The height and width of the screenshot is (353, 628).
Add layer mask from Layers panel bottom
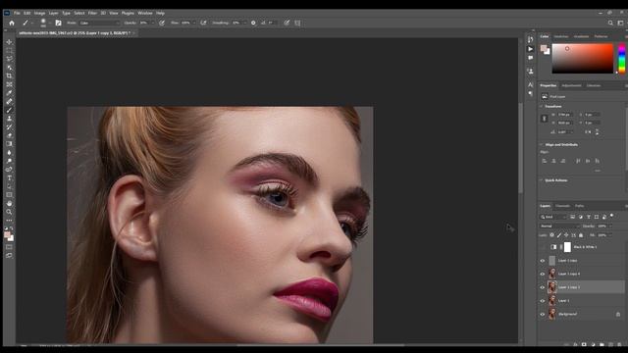[x=584, y=344]
